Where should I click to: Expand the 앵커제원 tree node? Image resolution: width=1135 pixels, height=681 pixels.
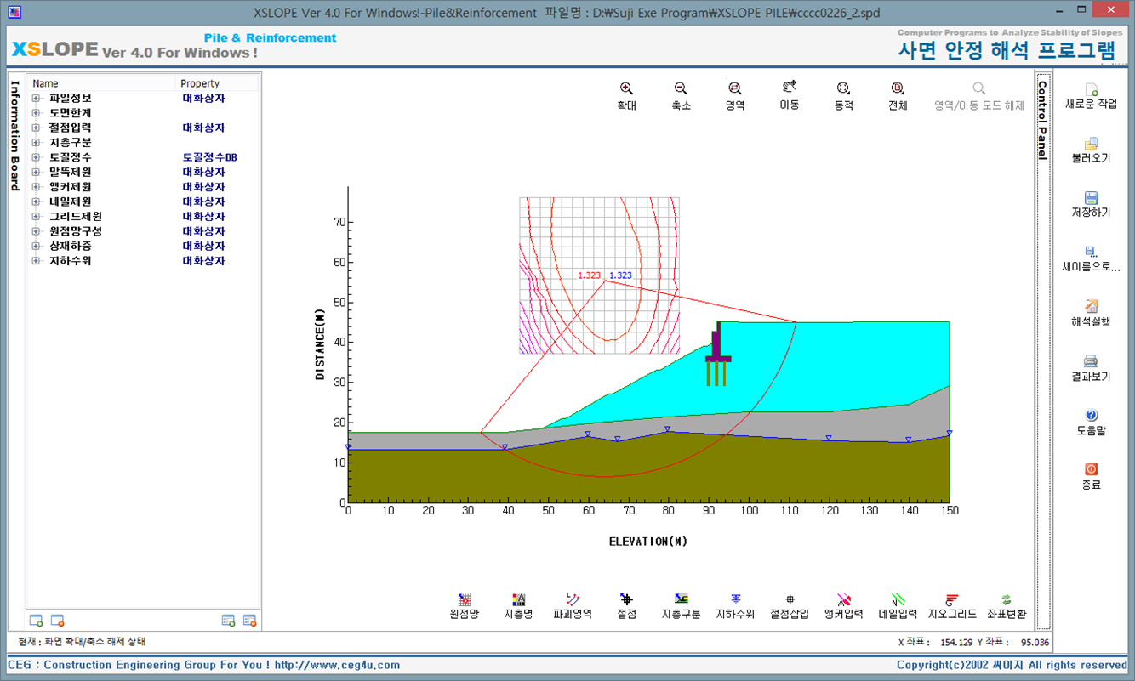tap(36, 186)
